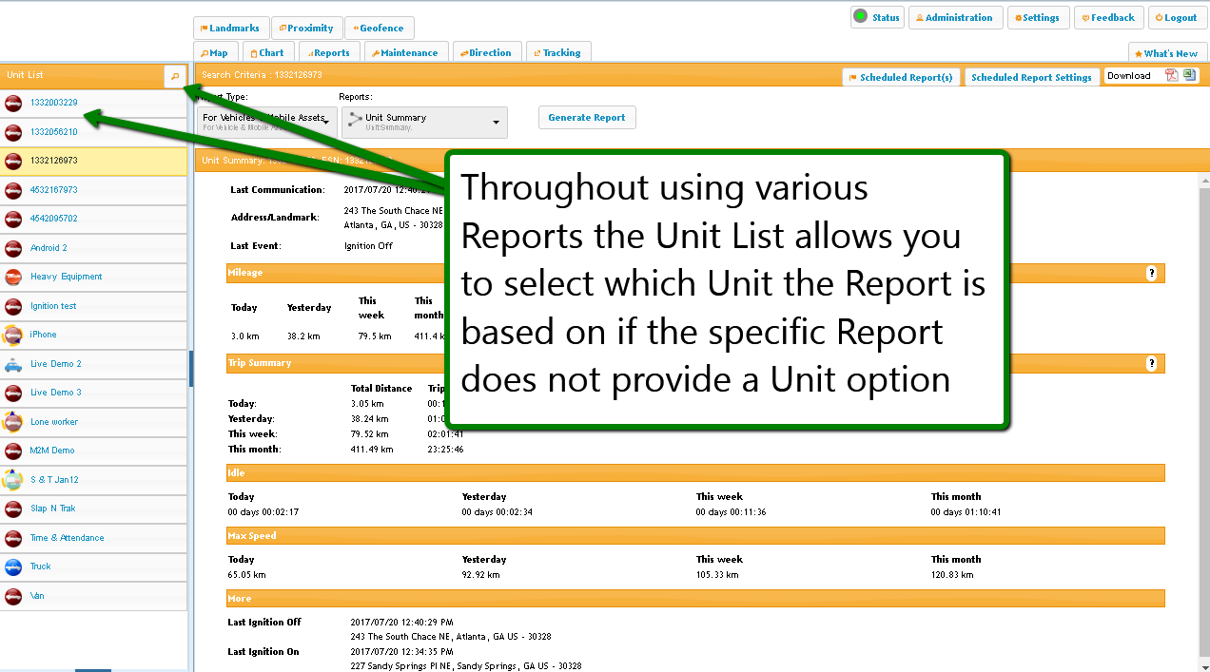Open the Maintenance tab
The image size is (1210, 672).
[x=405, y=53]
